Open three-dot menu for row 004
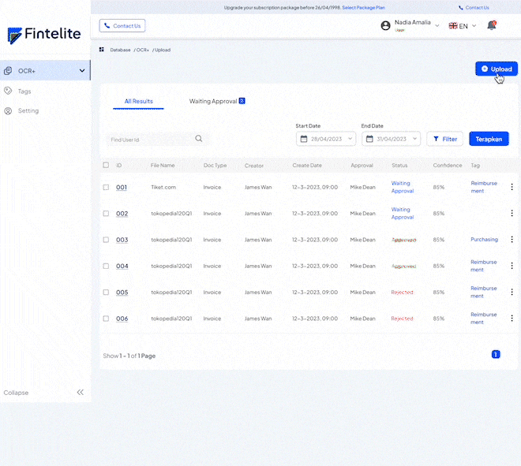 pyautogui.click(x=512, y=266)
